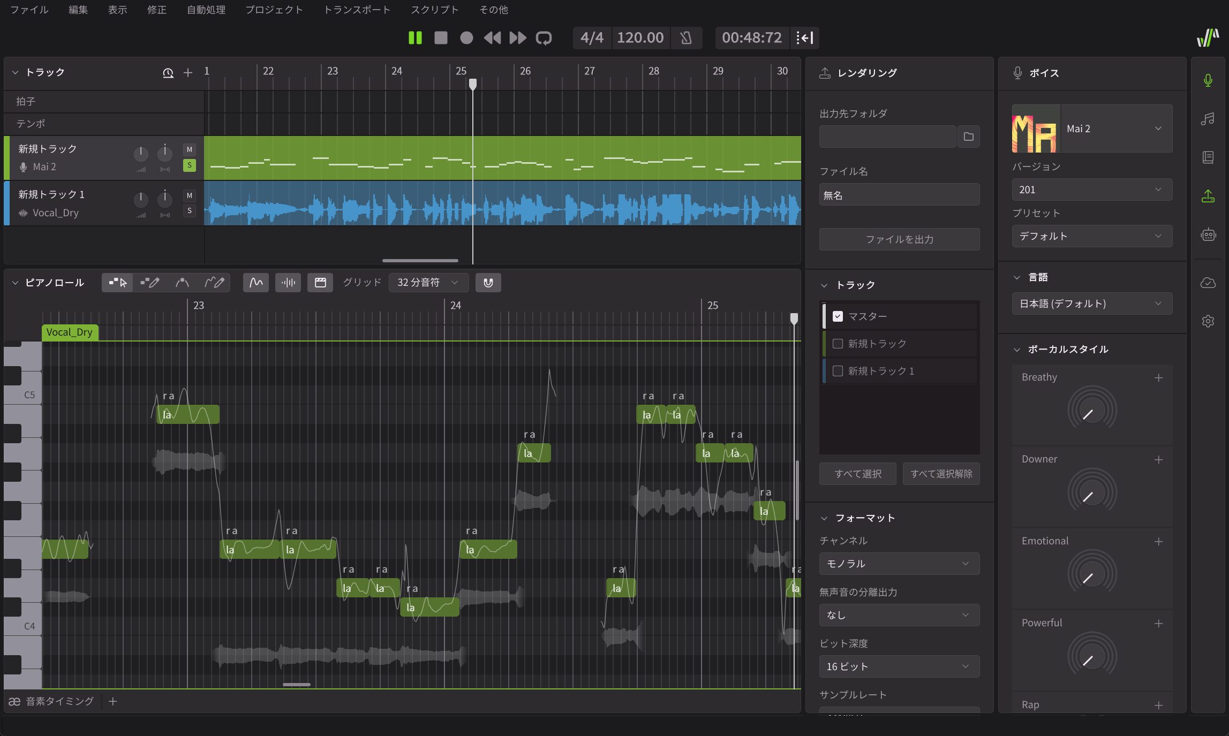Viewport: 1229px width, 736px height.
Task: Toggle the loop playback icon
Action: 544,37
